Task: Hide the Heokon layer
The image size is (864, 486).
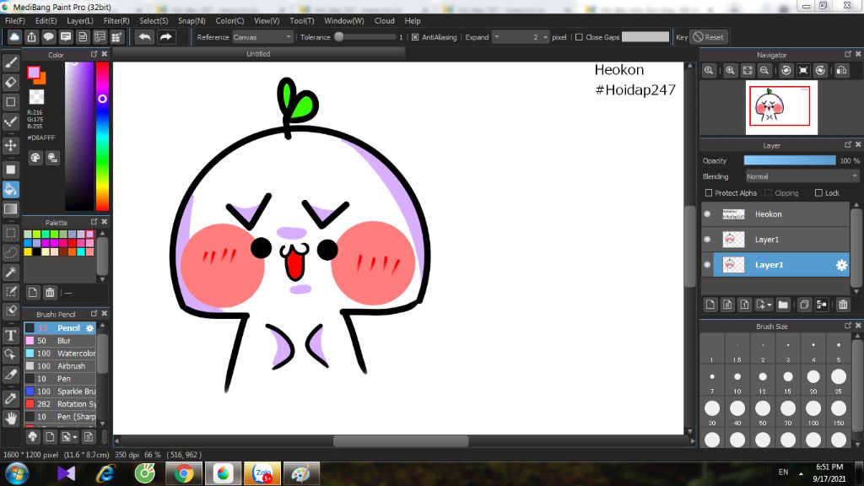Action: [708, 213]
